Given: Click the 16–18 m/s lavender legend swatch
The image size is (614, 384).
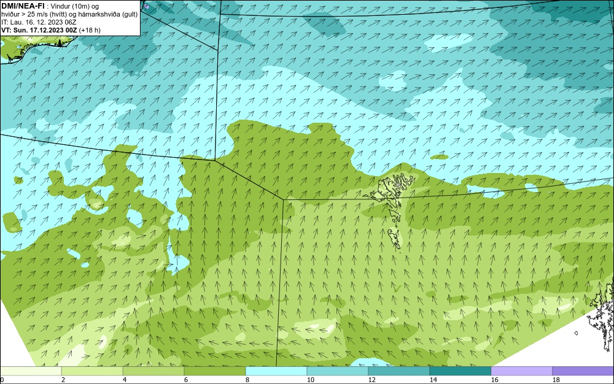Looking at the screenshot, I should coord(521,371).
